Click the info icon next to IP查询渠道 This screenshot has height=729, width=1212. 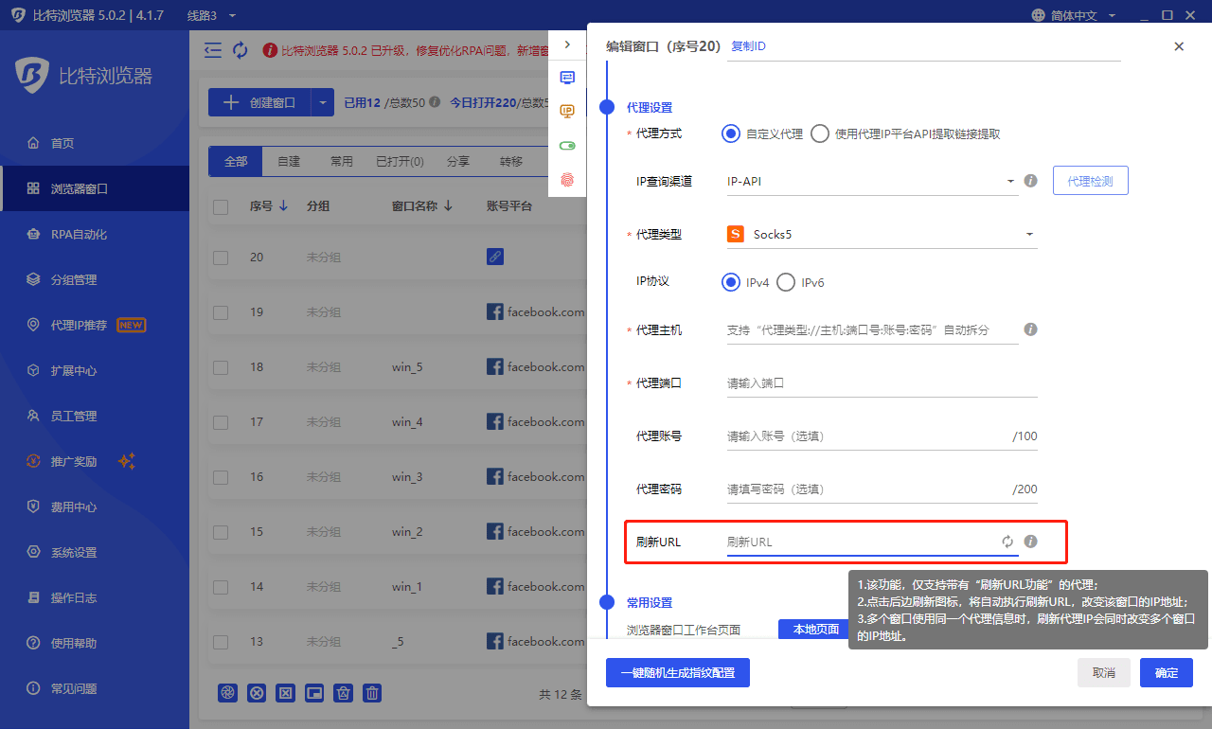click(x=1031, y=180)
